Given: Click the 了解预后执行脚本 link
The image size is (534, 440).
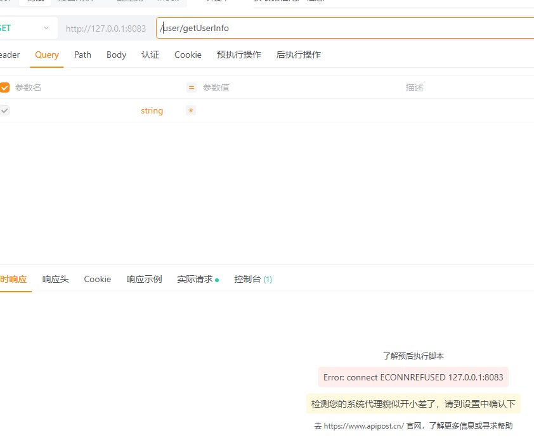Looking at the screenshot, I should [413, 356].
